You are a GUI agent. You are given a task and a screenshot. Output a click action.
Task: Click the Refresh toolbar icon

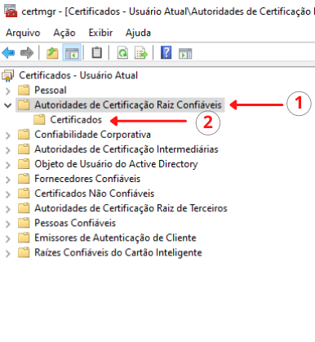(122, 52)
